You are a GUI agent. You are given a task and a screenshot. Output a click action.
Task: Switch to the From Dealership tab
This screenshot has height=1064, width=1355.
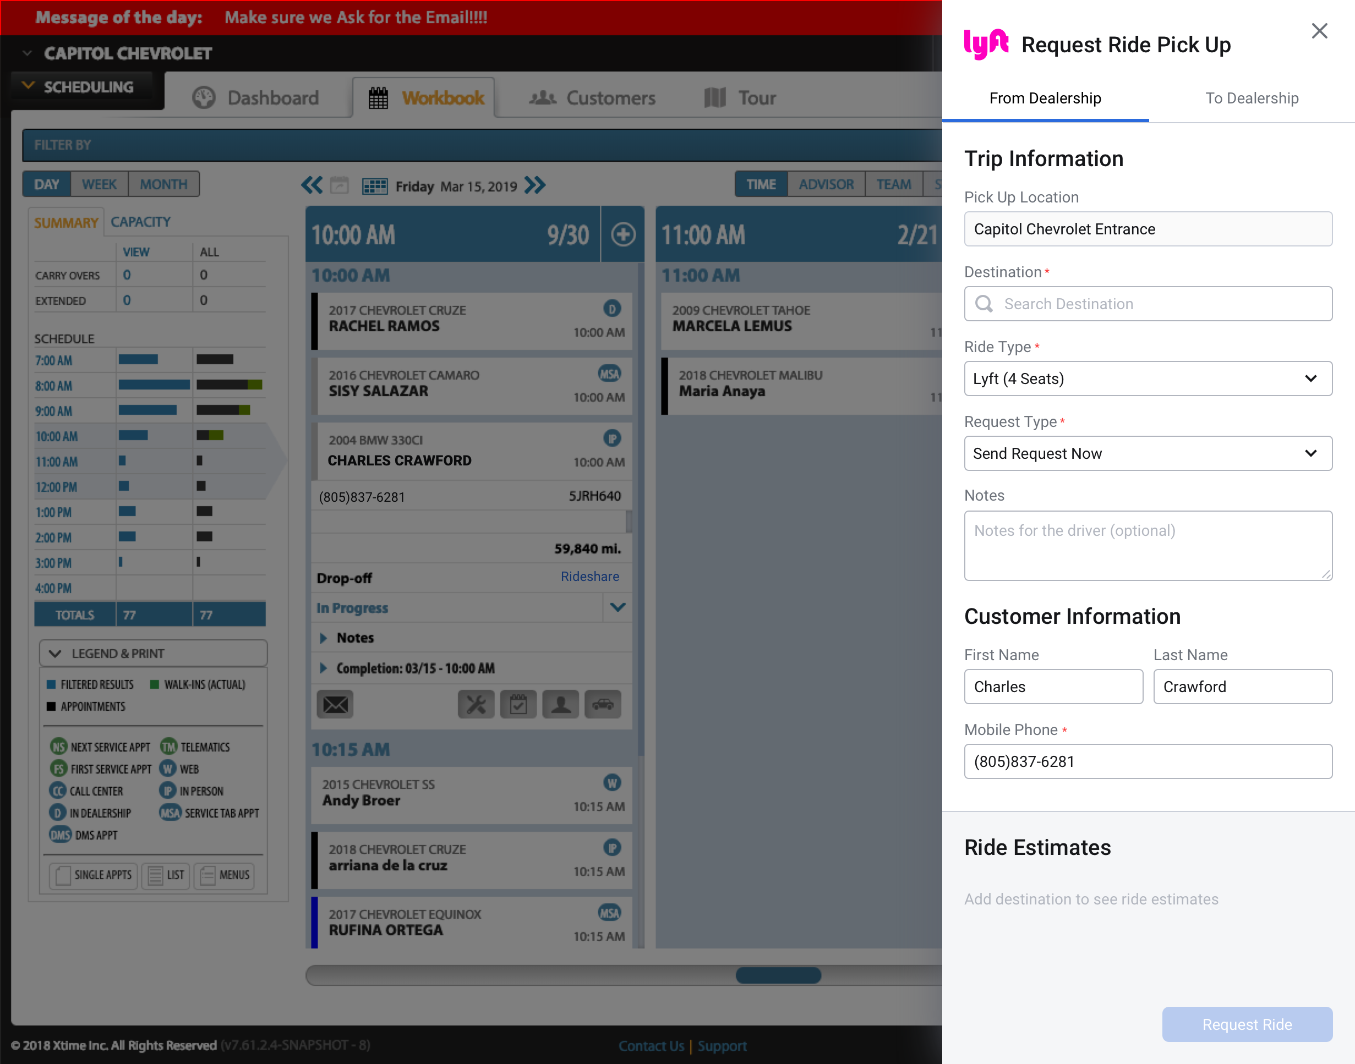[x=1045, y=98]
